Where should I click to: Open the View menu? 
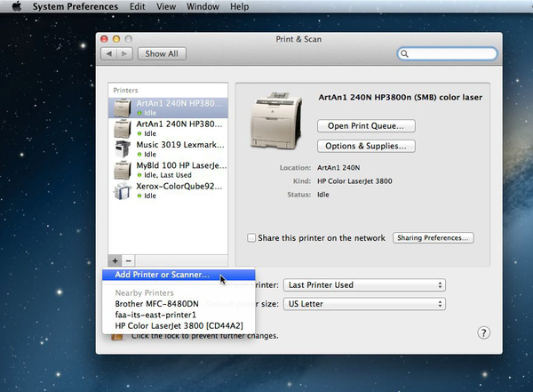(166, 6)
